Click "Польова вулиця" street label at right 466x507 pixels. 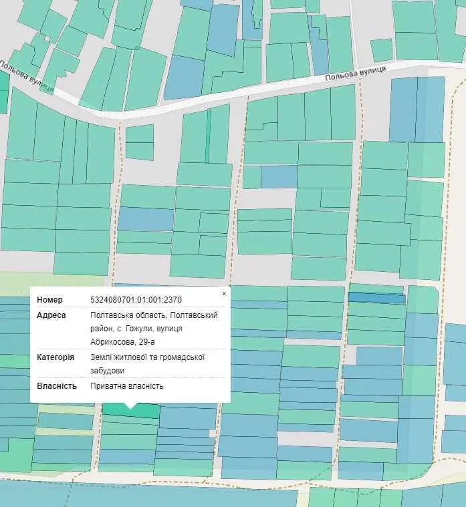355,73
